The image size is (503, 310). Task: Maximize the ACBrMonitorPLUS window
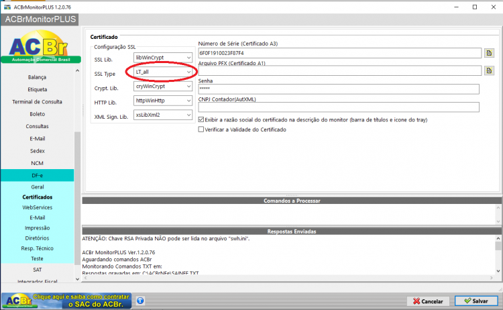(x=475, y=7)
